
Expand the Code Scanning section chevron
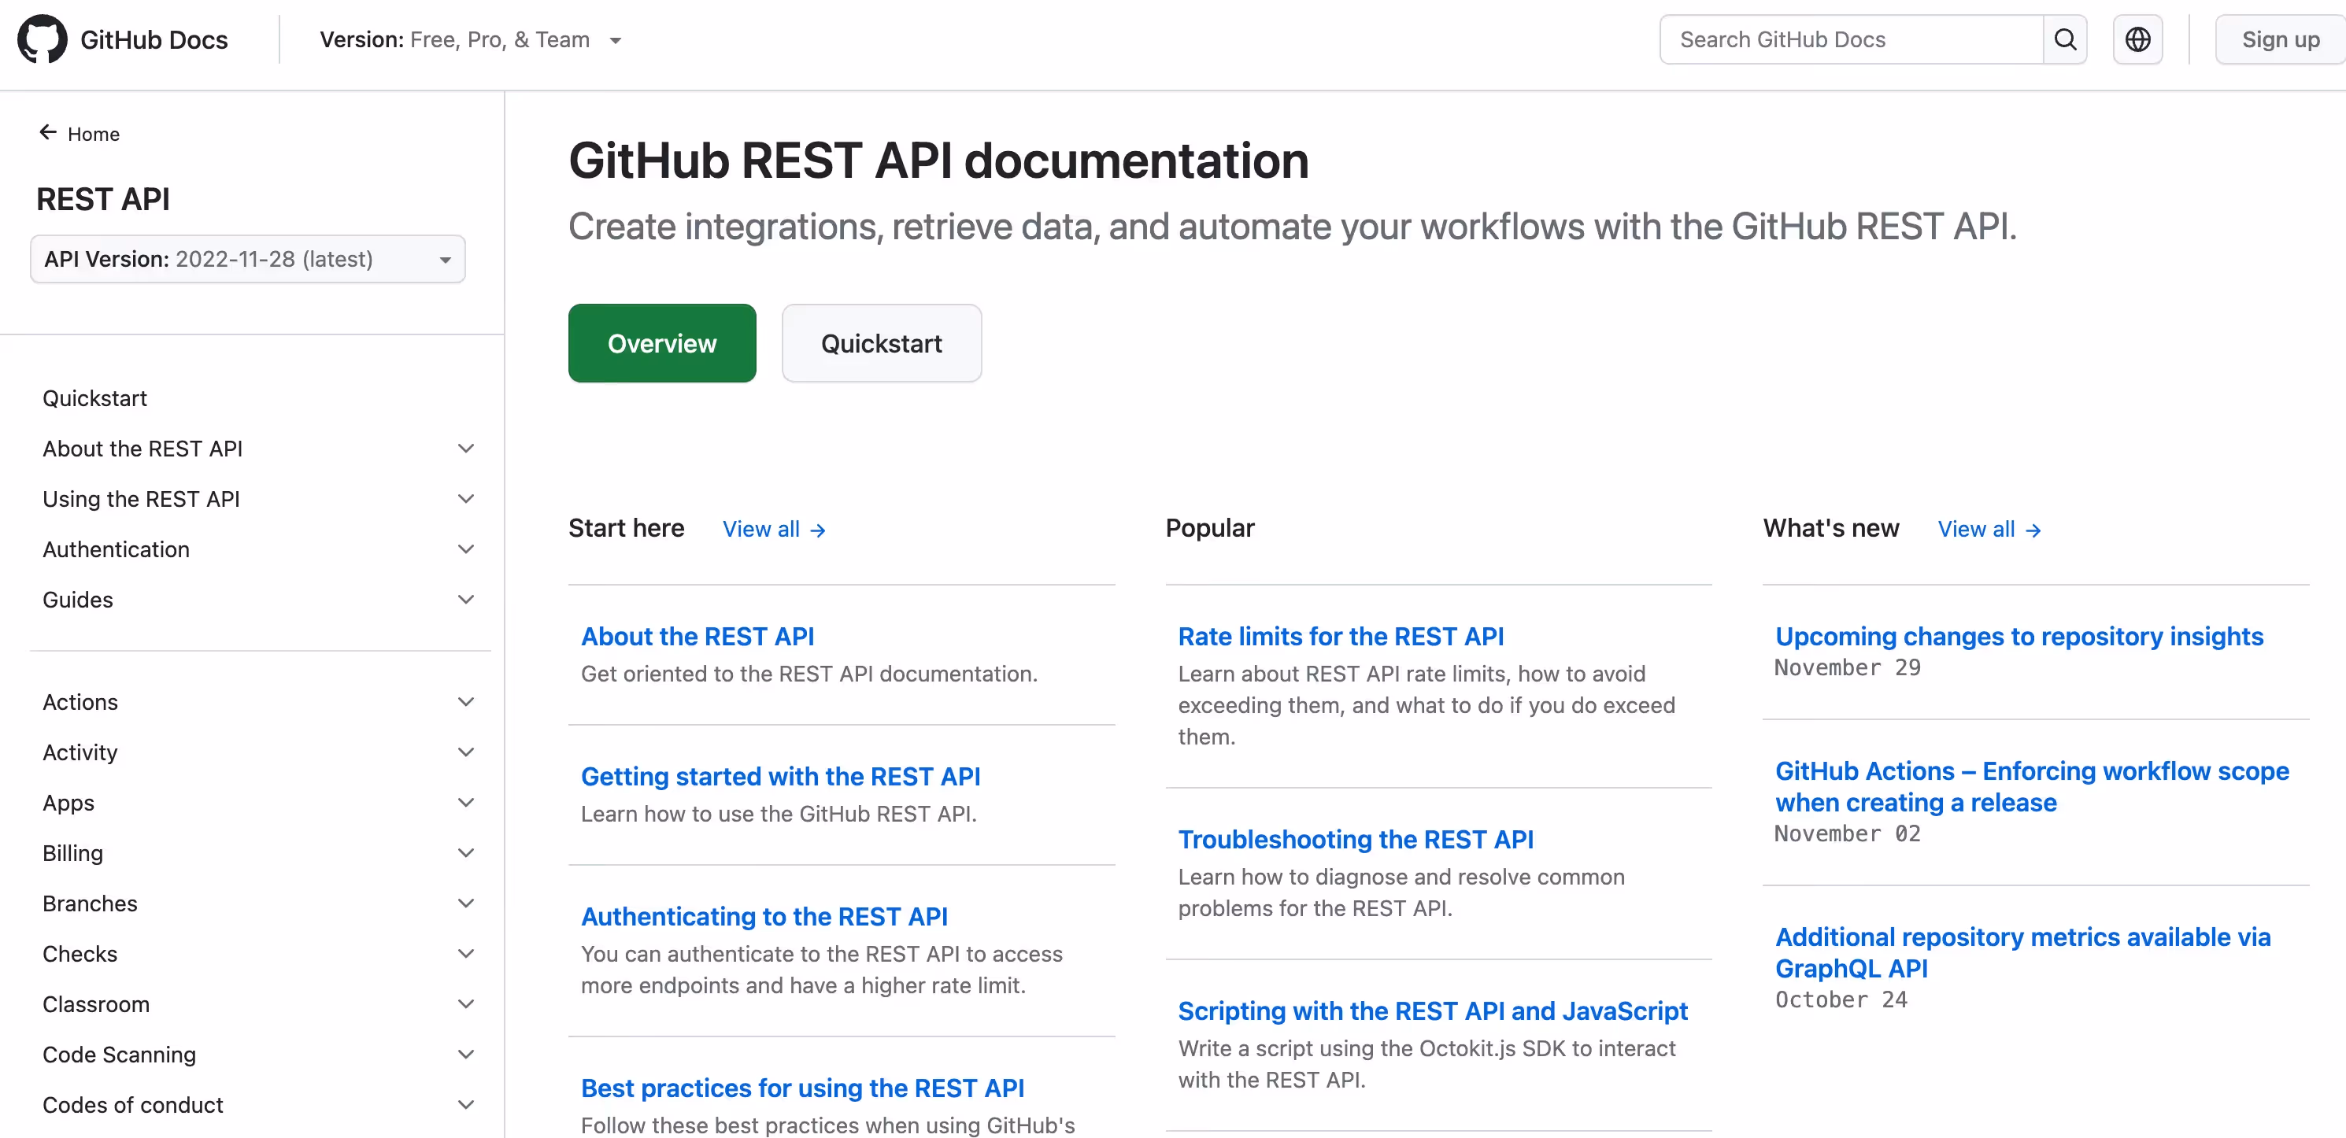[465, 1055]
